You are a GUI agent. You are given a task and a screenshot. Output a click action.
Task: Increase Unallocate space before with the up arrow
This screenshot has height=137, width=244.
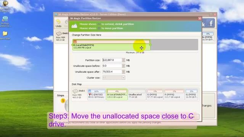(x=124, y=65)
